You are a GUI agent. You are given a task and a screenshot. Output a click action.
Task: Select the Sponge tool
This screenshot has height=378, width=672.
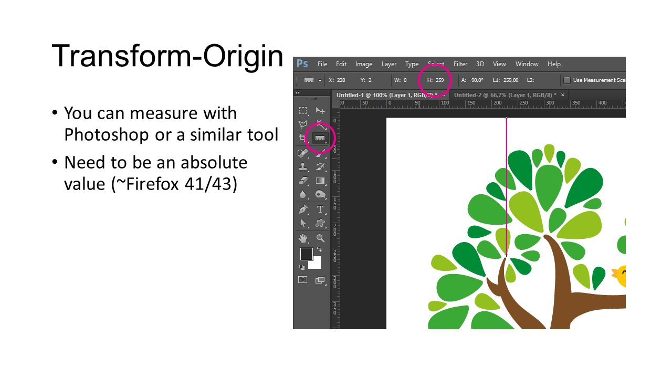[x=320, y=194]
